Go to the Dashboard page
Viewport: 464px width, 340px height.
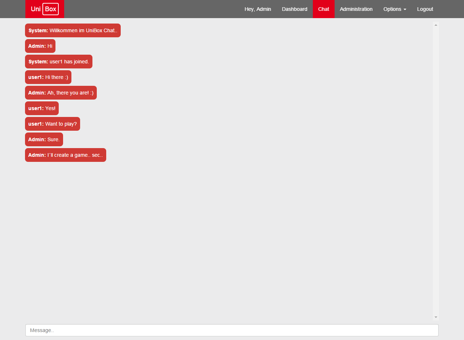295,9
